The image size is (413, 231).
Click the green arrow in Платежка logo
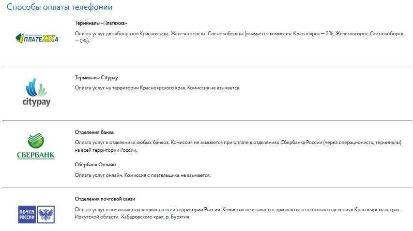coord(18,38)
